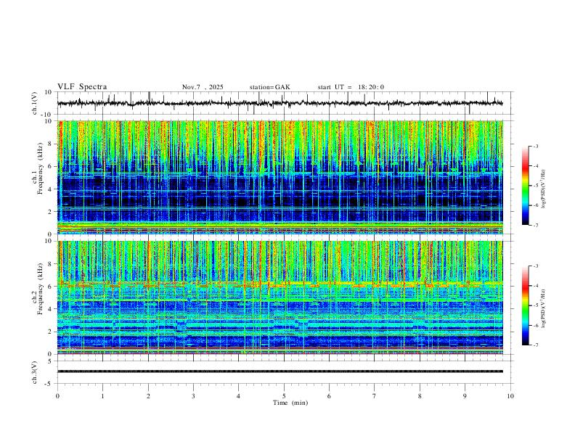Screen dimensions: 575x444
Task: Click the time axis tick label '10'
Action: (510, 396)
